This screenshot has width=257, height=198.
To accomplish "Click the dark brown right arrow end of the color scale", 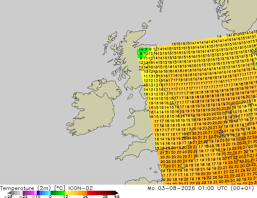I will click(117, 193).
